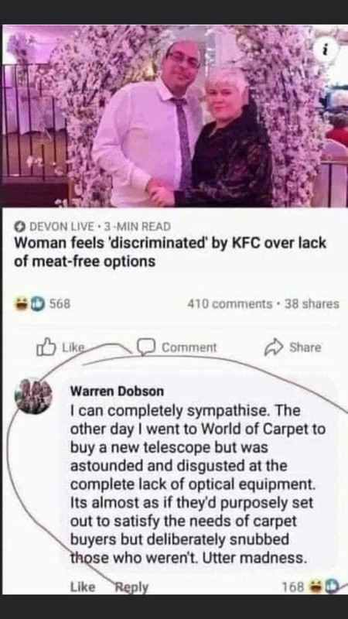Select the Comment button label
The height and width of the screenshot is (619, 348).
pos(189,347)
